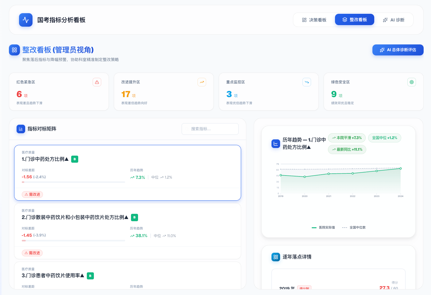Click the pulse logo icon beside 国考指标分析看板
431x295 pixels.
26,20
